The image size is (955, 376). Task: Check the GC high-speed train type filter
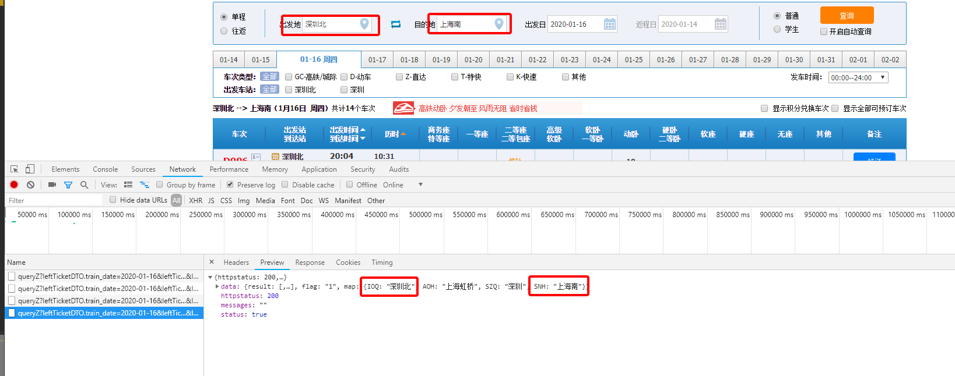click(289, 77)
